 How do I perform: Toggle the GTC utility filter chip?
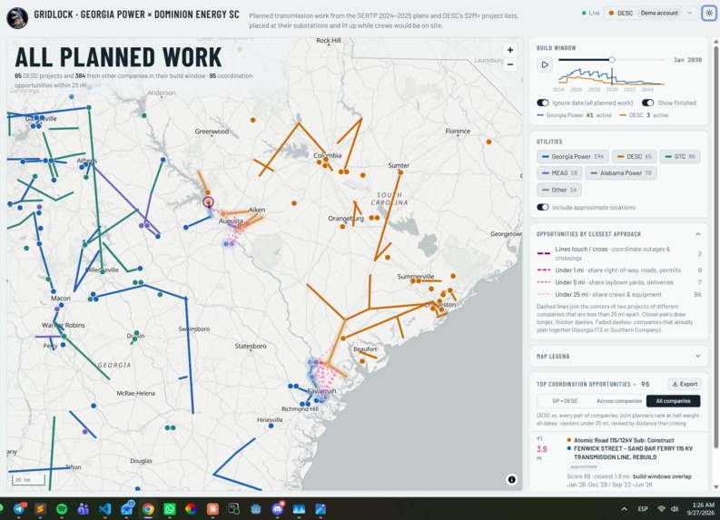(x=680, y=156)
